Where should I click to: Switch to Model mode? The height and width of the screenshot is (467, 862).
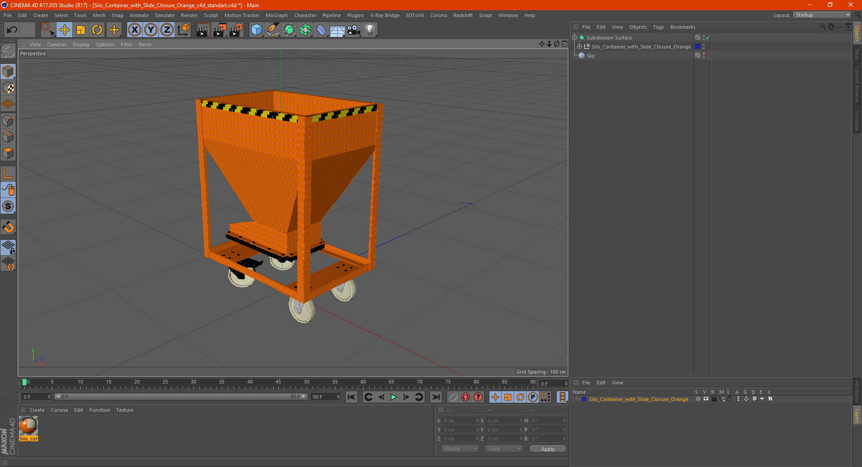[x=8, y=71]
